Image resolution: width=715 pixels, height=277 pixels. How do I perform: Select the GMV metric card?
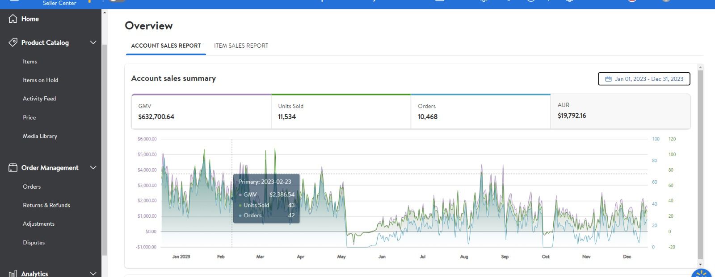click(x=201, y=112)
